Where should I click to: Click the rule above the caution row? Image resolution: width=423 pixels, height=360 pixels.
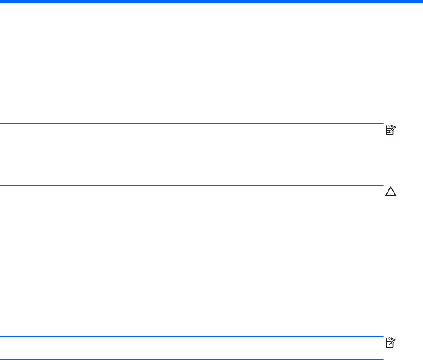(192, 185)
